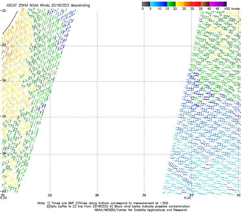Click the longitude label '33' on the bottom axis
This screenshot has width=241, height=212.
pos(50,195)
